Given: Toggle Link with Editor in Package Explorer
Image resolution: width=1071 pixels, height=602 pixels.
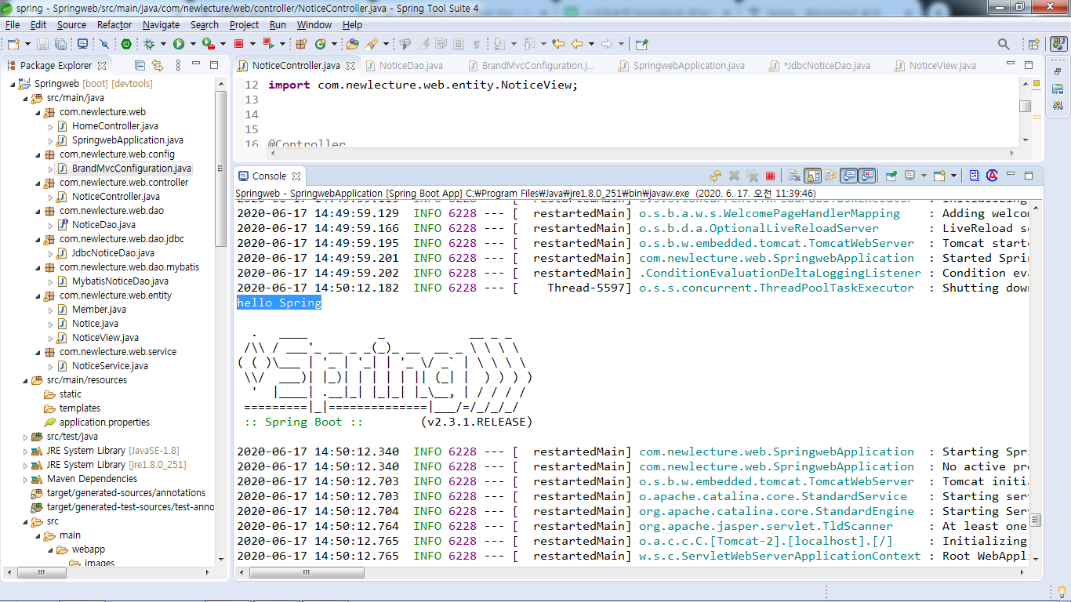Looking at the screenshot, I should point(158,66).
